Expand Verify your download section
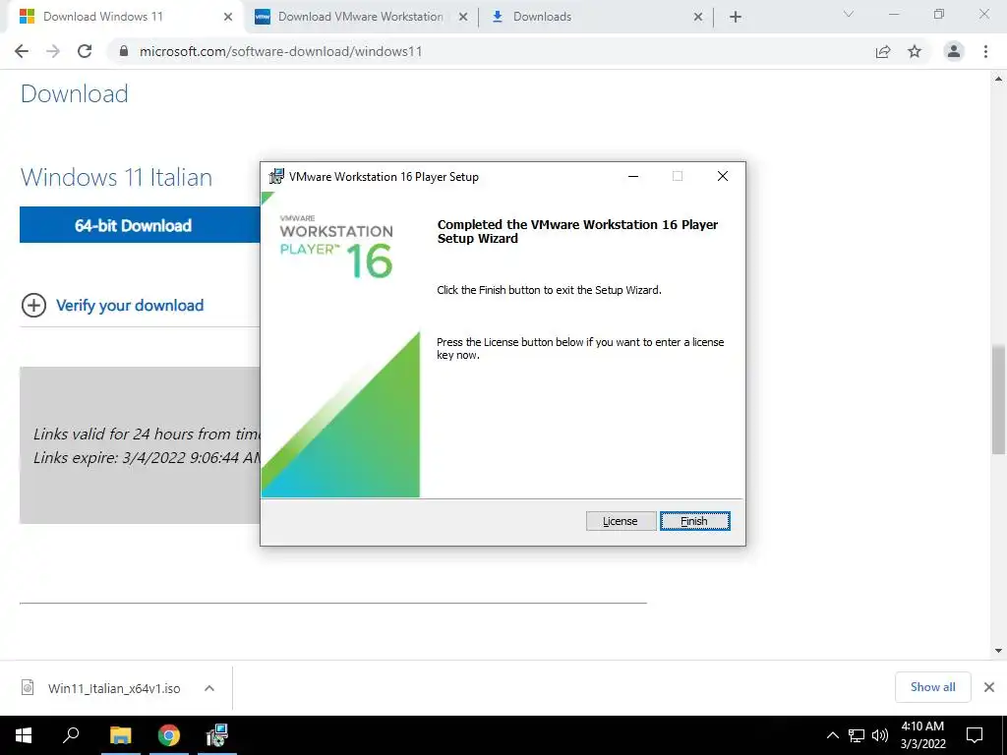Image resolution: width=1007 pixels, height=755 pixels. point(34,306)
